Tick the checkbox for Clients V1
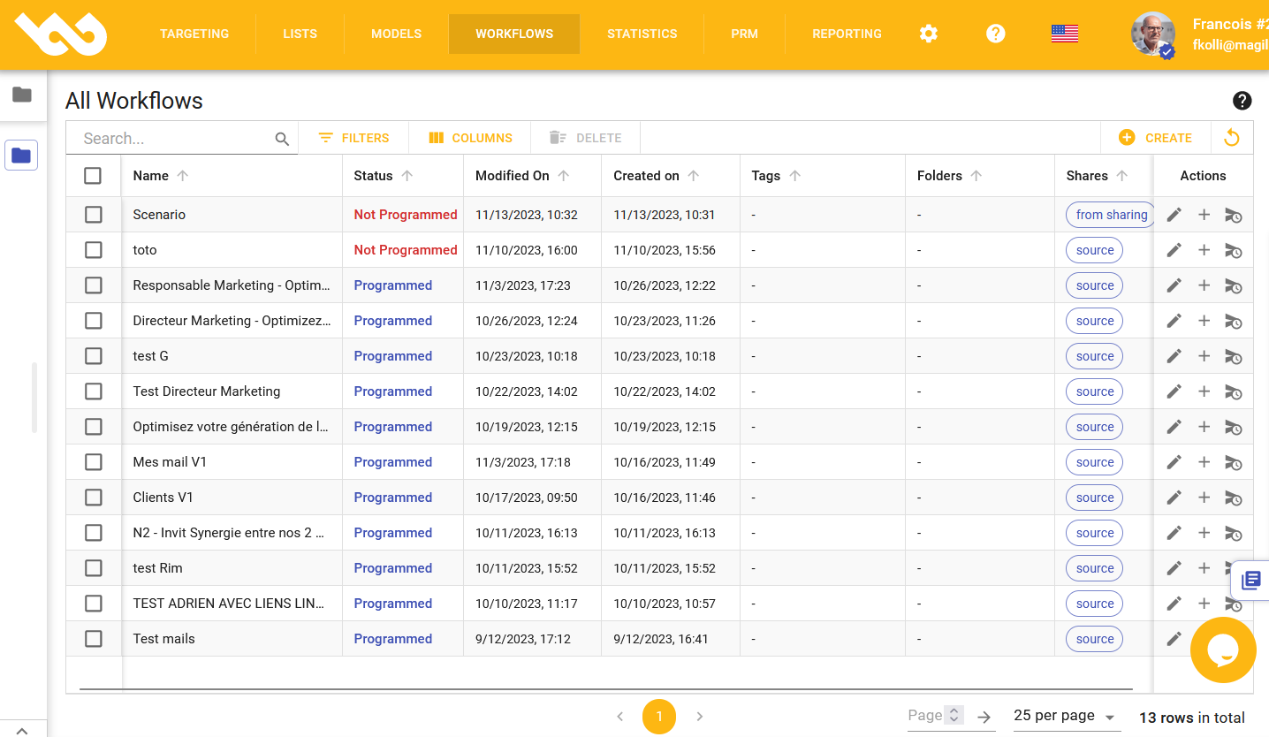Screen dimensions: 1269x737 pos(93,498)
